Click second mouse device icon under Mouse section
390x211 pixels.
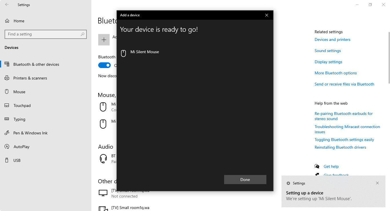[x=103, y=124]
